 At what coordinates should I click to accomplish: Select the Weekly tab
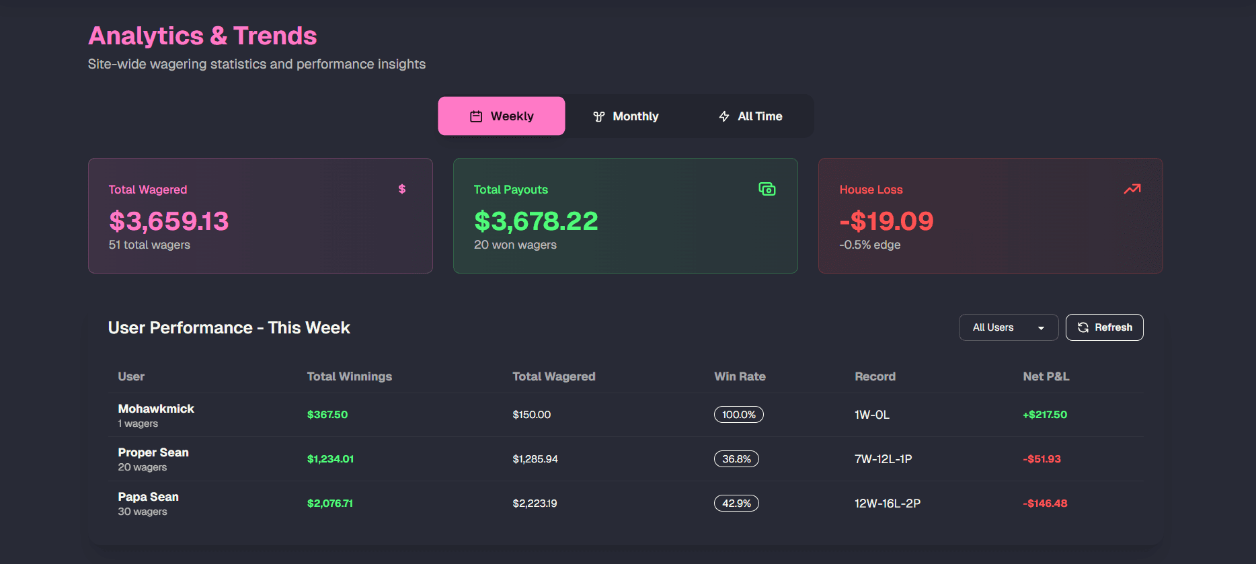(502, 116)
